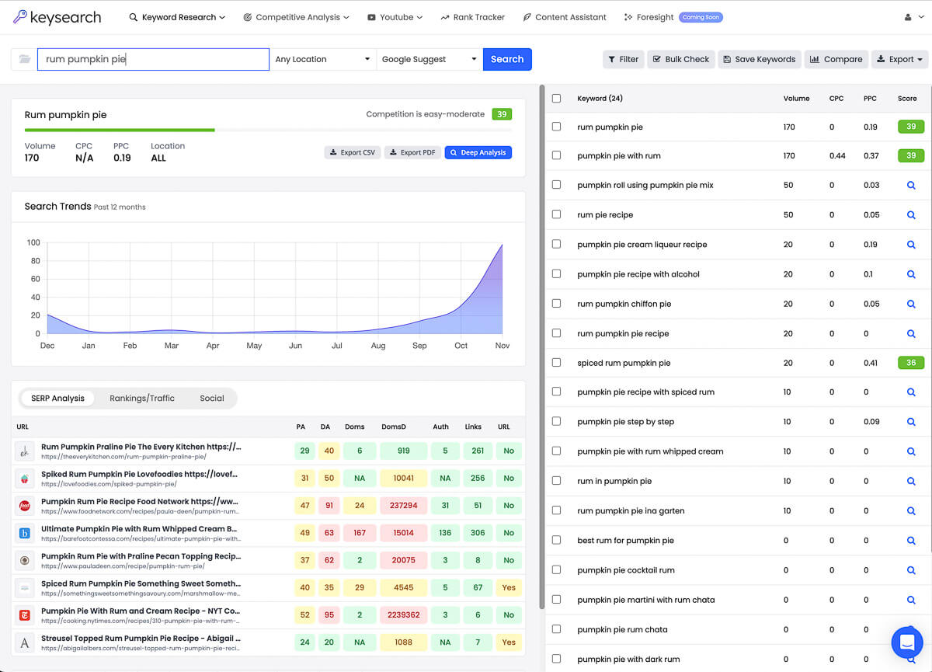Screen dimensions: 932x672
Task: Open the Filter options
Action: pos(623,59)
